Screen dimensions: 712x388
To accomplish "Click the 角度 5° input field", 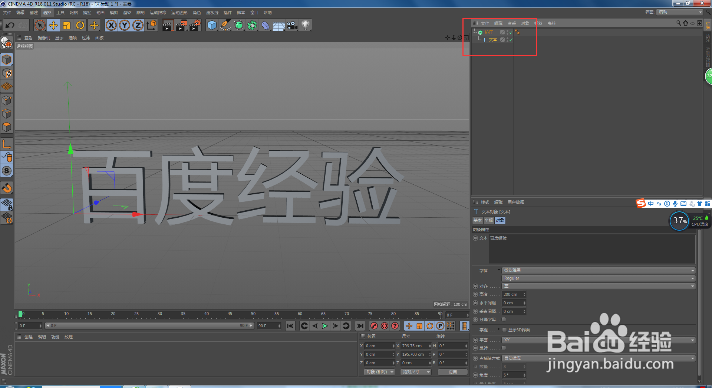I will [x=514, y=375].
